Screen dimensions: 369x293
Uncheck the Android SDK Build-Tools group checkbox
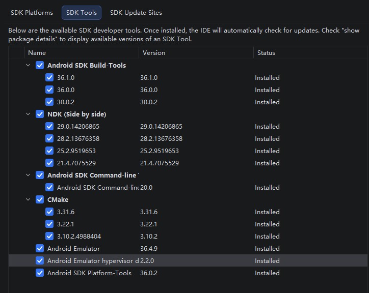pos(40,65)
